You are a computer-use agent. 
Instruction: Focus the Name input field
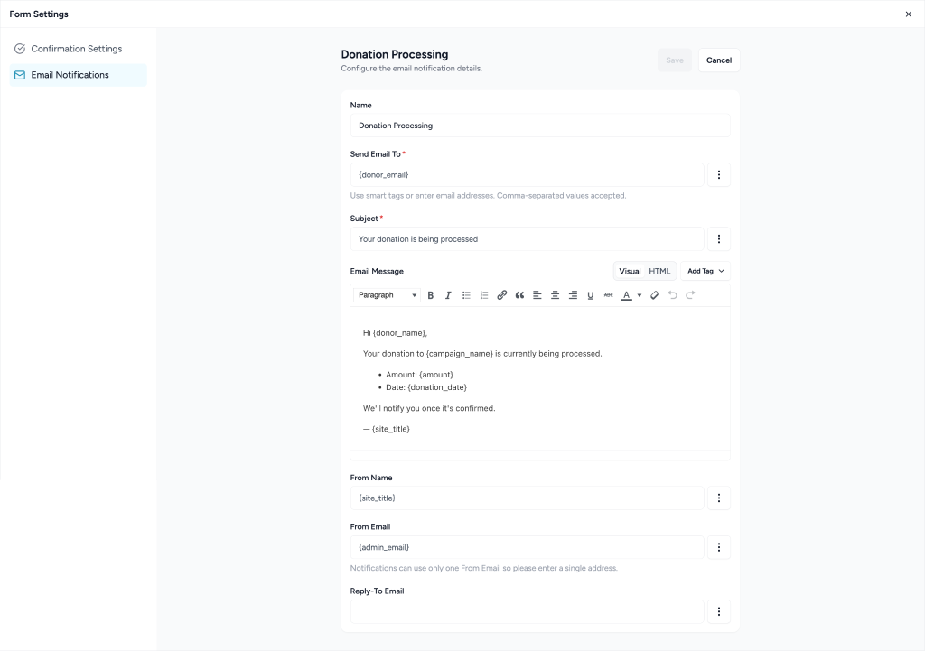coord(540,126)
